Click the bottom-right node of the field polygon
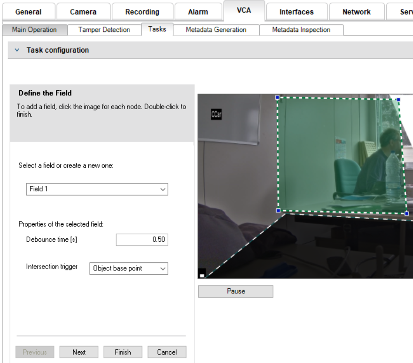413x363 pixels. click(x=406, y=213)
